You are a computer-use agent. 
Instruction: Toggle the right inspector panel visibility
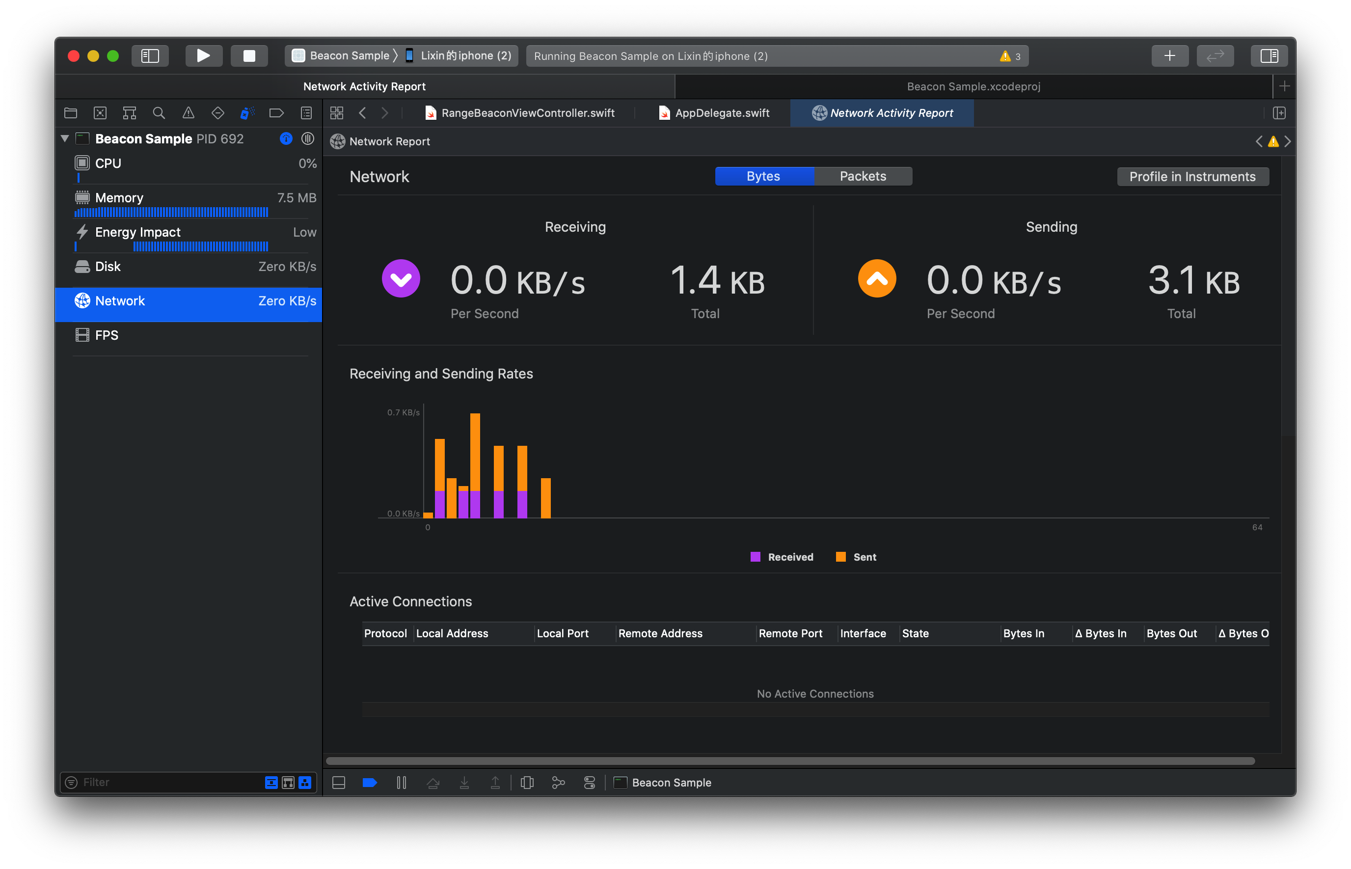[x=1269, y=56]
